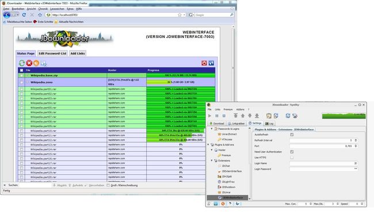Viewport: 374px width, 214px height.
Task: Open Log tab in JDownloader
Action: point(269,124)
